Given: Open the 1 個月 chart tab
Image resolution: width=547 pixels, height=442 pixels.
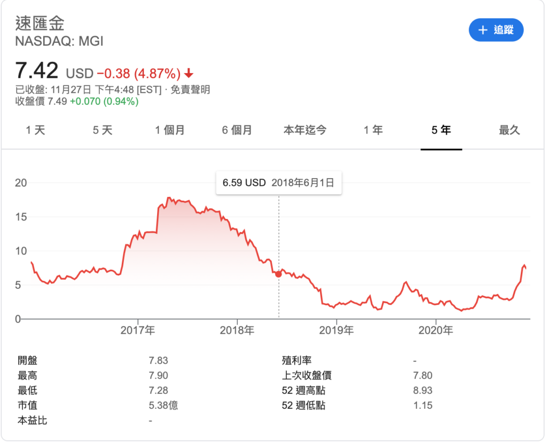Looking at the screenshot, I should pos(170,130).
